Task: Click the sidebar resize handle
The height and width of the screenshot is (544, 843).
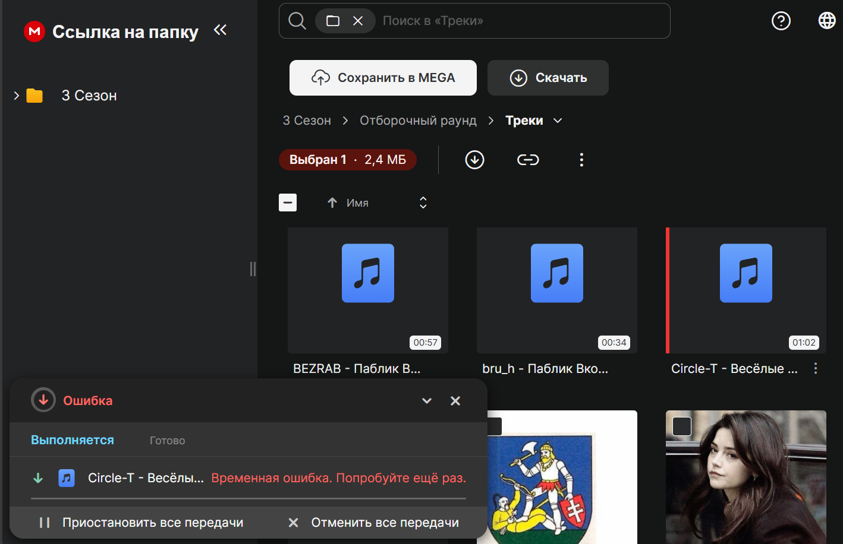Action: pos(253,269)
